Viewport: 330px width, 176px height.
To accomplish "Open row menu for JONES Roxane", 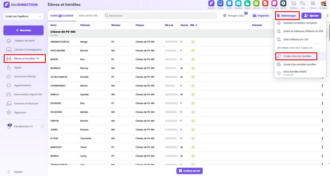I will 322,130.
